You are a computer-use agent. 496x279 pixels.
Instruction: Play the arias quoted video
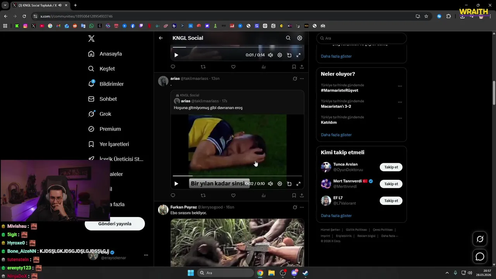click(x=176, y=184)
